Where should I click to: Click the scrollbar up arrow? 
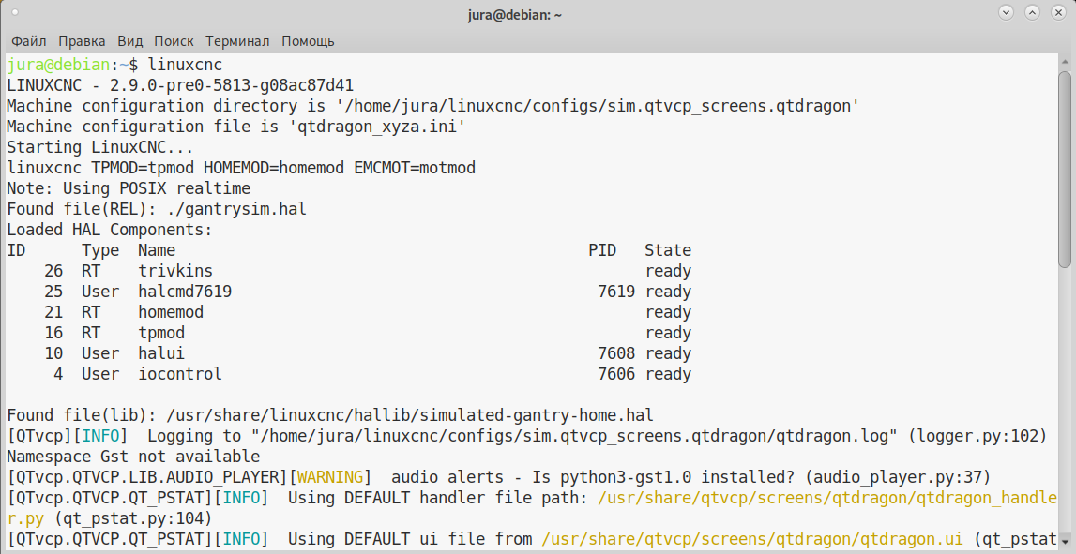[1065, 62]
